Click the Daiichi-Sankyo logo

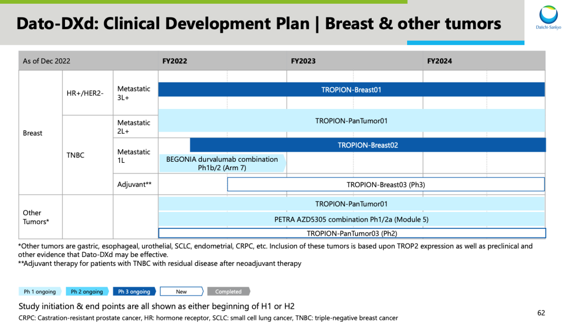tap(548, 17)
